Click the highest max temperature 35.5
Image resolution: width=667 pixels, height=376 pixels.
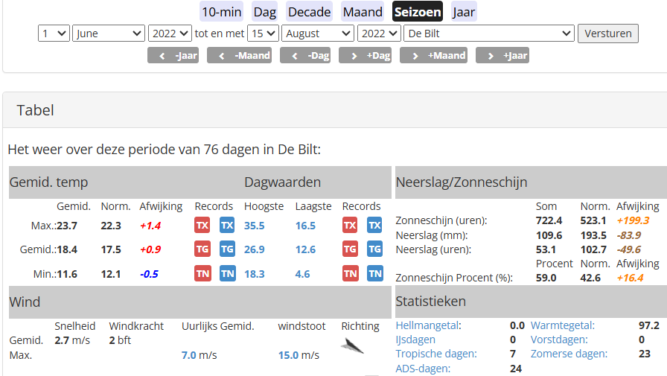point(255,226)
